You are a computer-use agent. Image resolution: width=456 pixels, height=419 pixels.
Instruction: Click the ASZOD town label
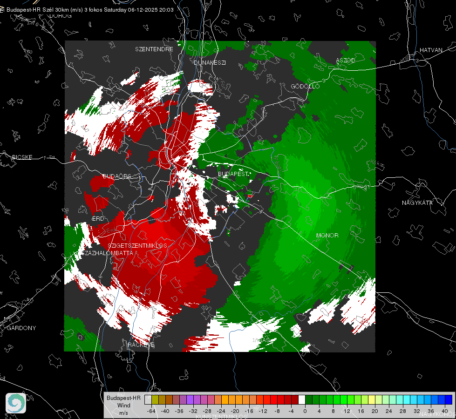coord(346,60)
